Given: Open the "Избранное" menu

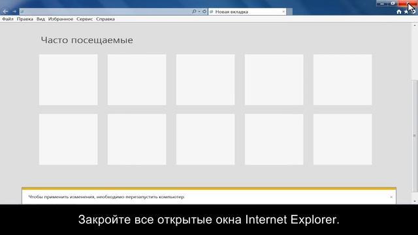Looking at the screenshot, I should pyautogui.click(x=61, y=19).
